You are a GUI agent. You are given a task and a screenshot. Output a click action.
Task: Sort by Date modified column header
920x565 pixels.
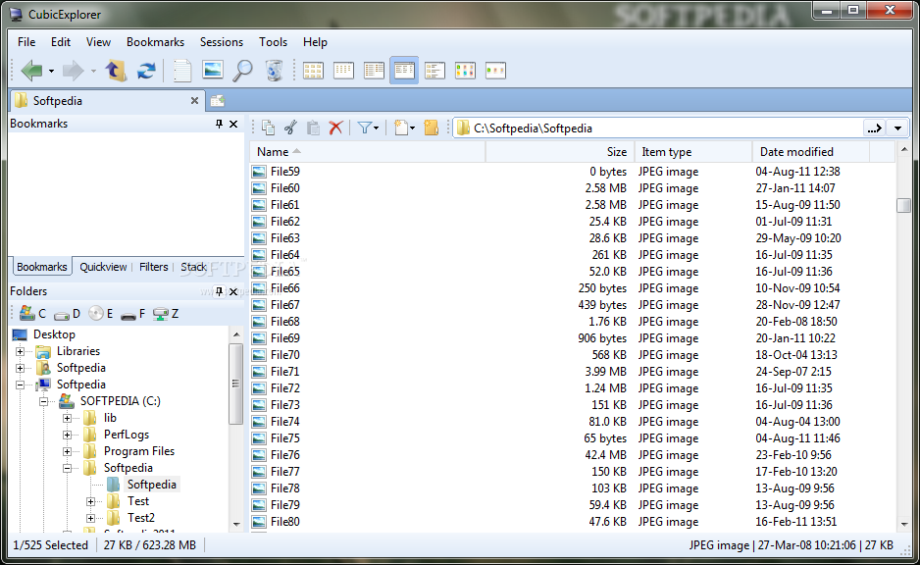(x=811, y=152)
